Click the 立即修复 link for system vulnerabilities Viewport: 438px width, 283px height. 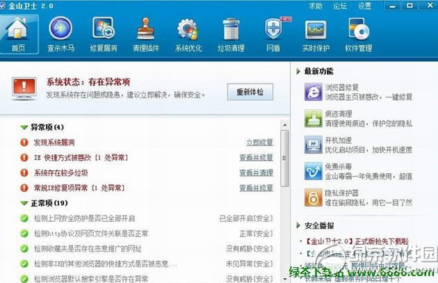(259, 143)
